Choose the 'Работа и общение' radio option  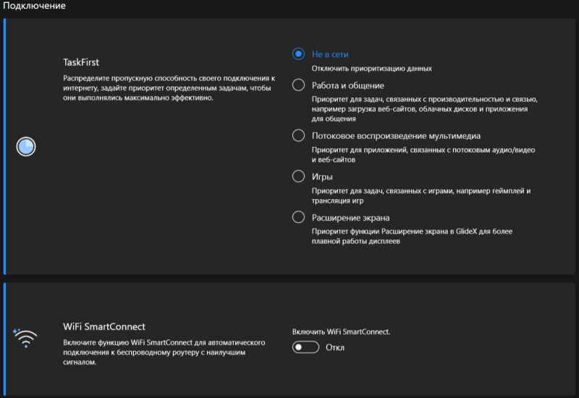click(298, 85)
